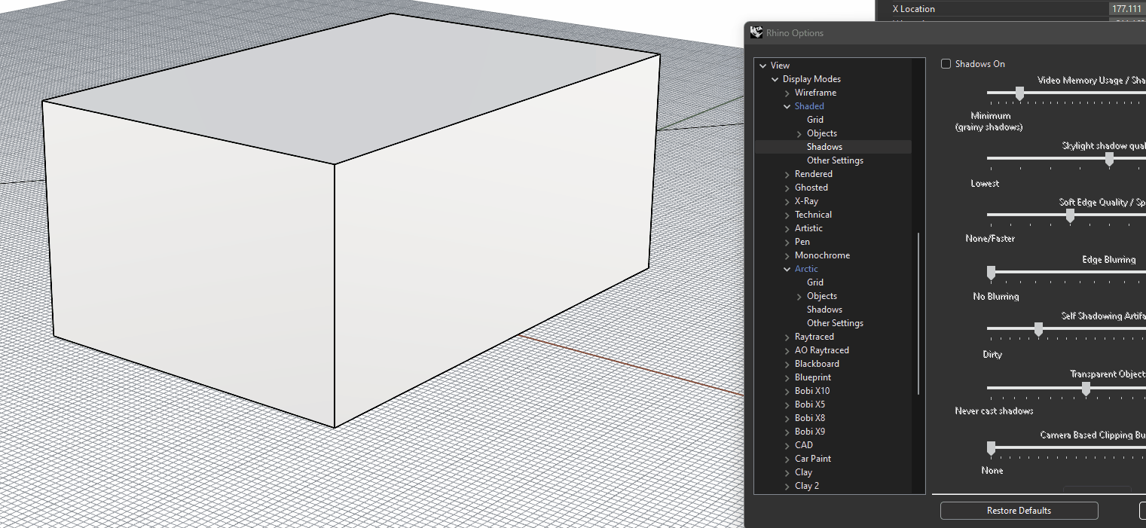1146x528 pixels.
Task: Select the Clay display mode
Action: pos(803,472)
